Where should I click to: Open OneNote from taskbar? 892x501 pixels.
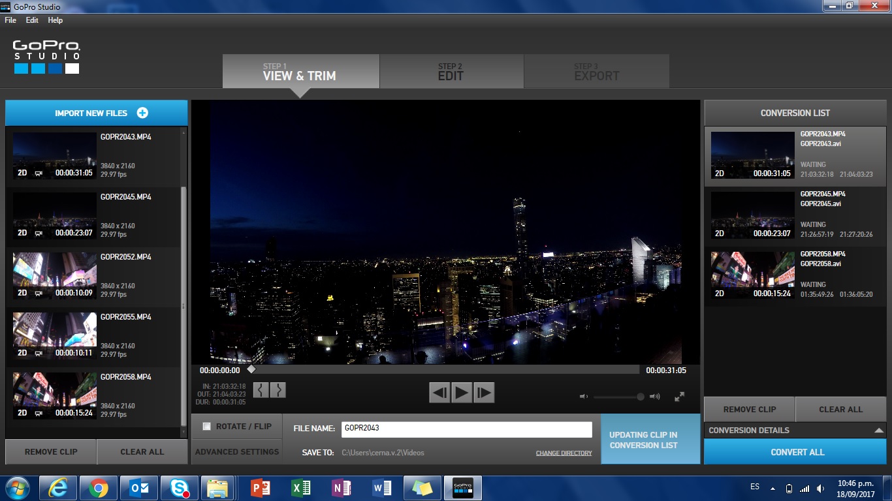(342, 488)
